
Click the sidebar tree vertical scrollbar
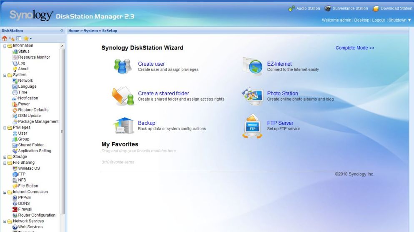pos(62,131)
